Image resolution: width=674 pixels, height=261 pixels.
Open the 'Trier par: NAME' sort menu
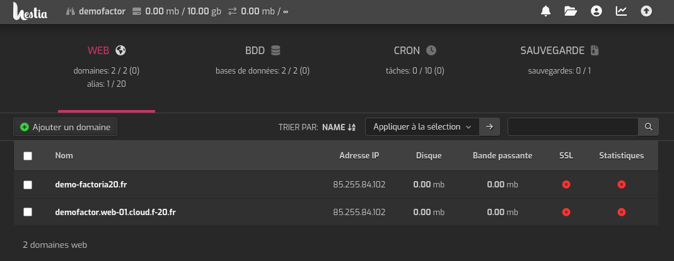339,127
